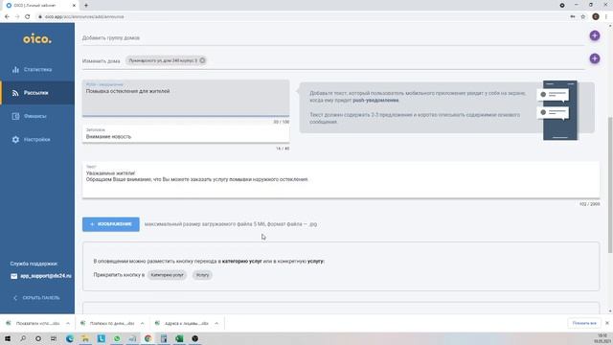Click the support email link
The image size is (613, 345).
[46, 276]
